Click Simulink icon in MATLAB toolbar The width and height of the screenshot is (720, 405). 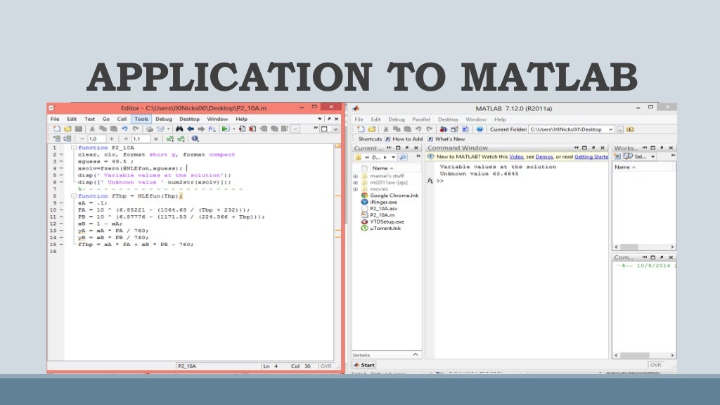coord(443,129)
